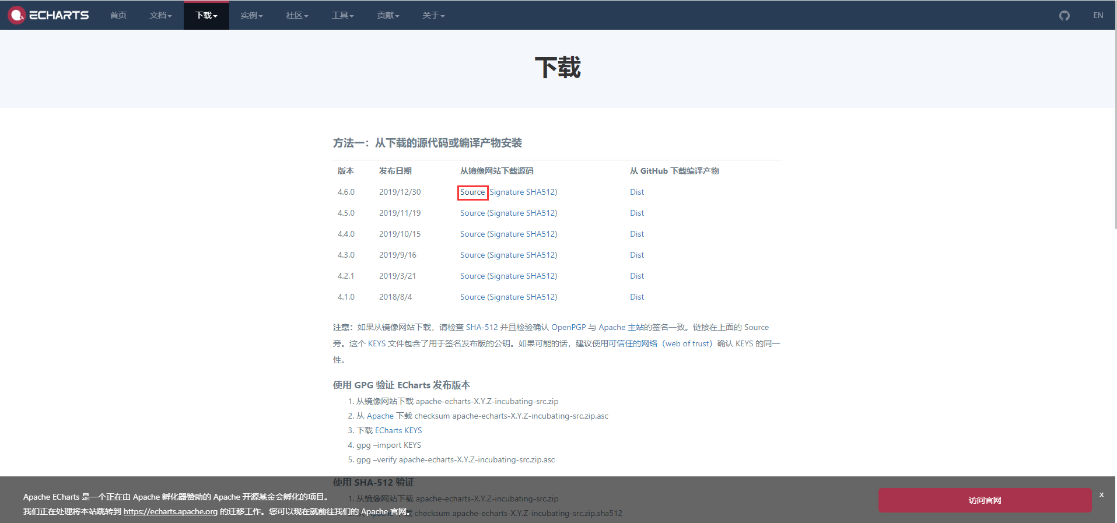Click the 'gpg –import KEYS' step text
Viewport: 1117px width, 523px height.
coord(388,445)
